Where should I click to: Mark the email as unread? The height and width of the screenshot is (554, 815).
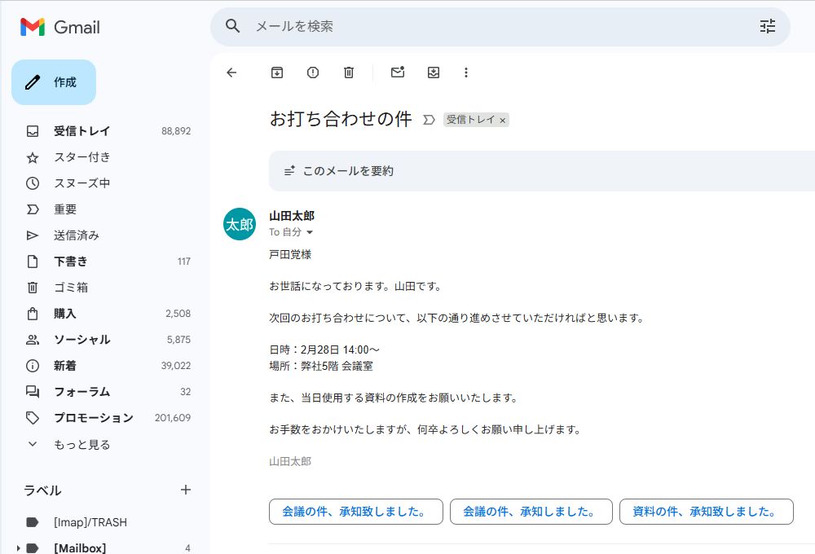pyautogui.click(x=397, y=73)
